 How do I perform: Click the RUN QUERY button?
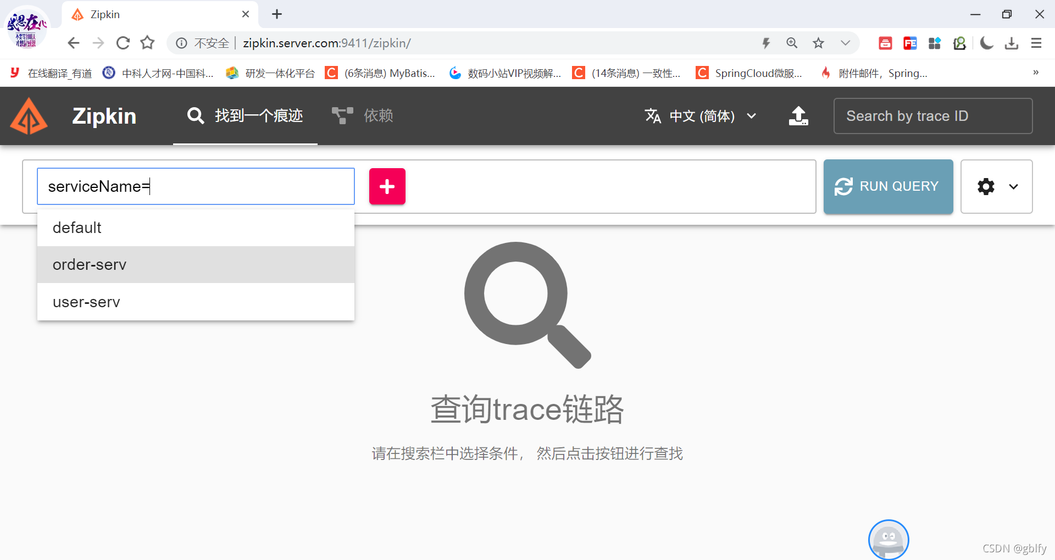pyautogui.click(x=887, y=186)
